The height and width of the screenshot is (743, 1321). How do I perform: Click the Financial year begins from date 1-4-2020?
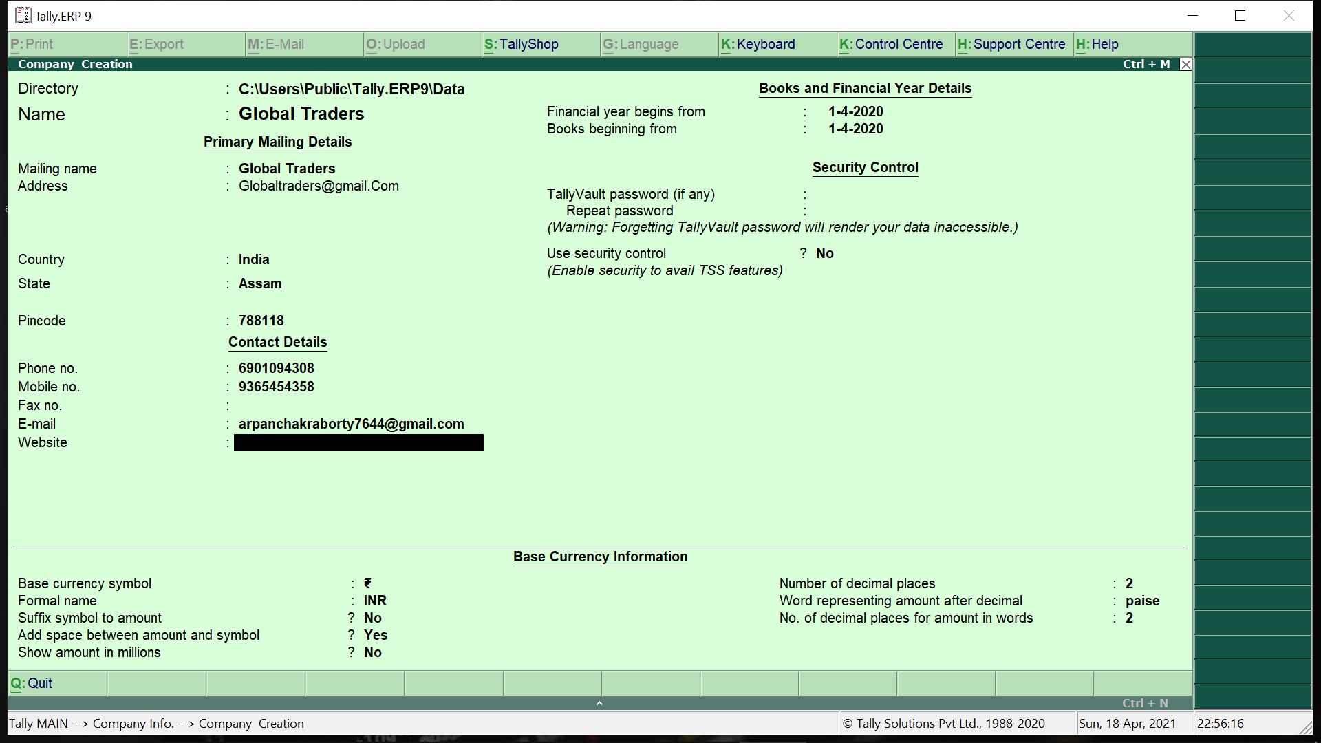855,111
